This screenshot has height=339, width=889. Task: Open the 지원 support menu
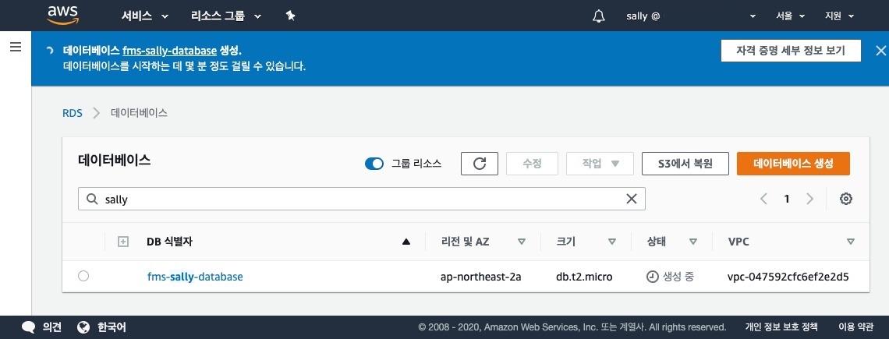tap(839, 16)
